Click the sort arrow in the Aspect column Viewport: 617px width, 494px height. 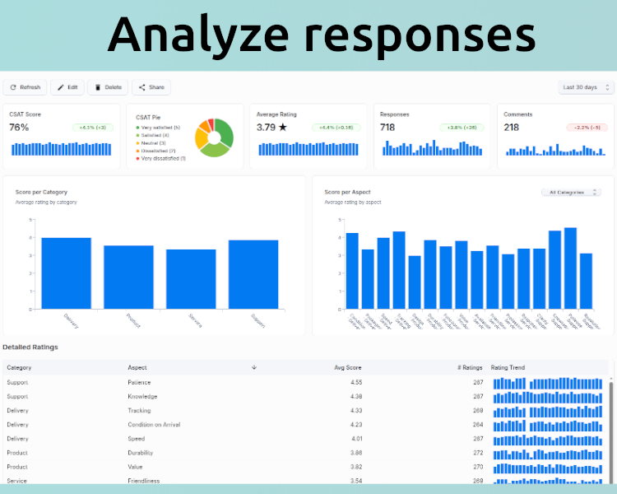click(x=254, y=367)
